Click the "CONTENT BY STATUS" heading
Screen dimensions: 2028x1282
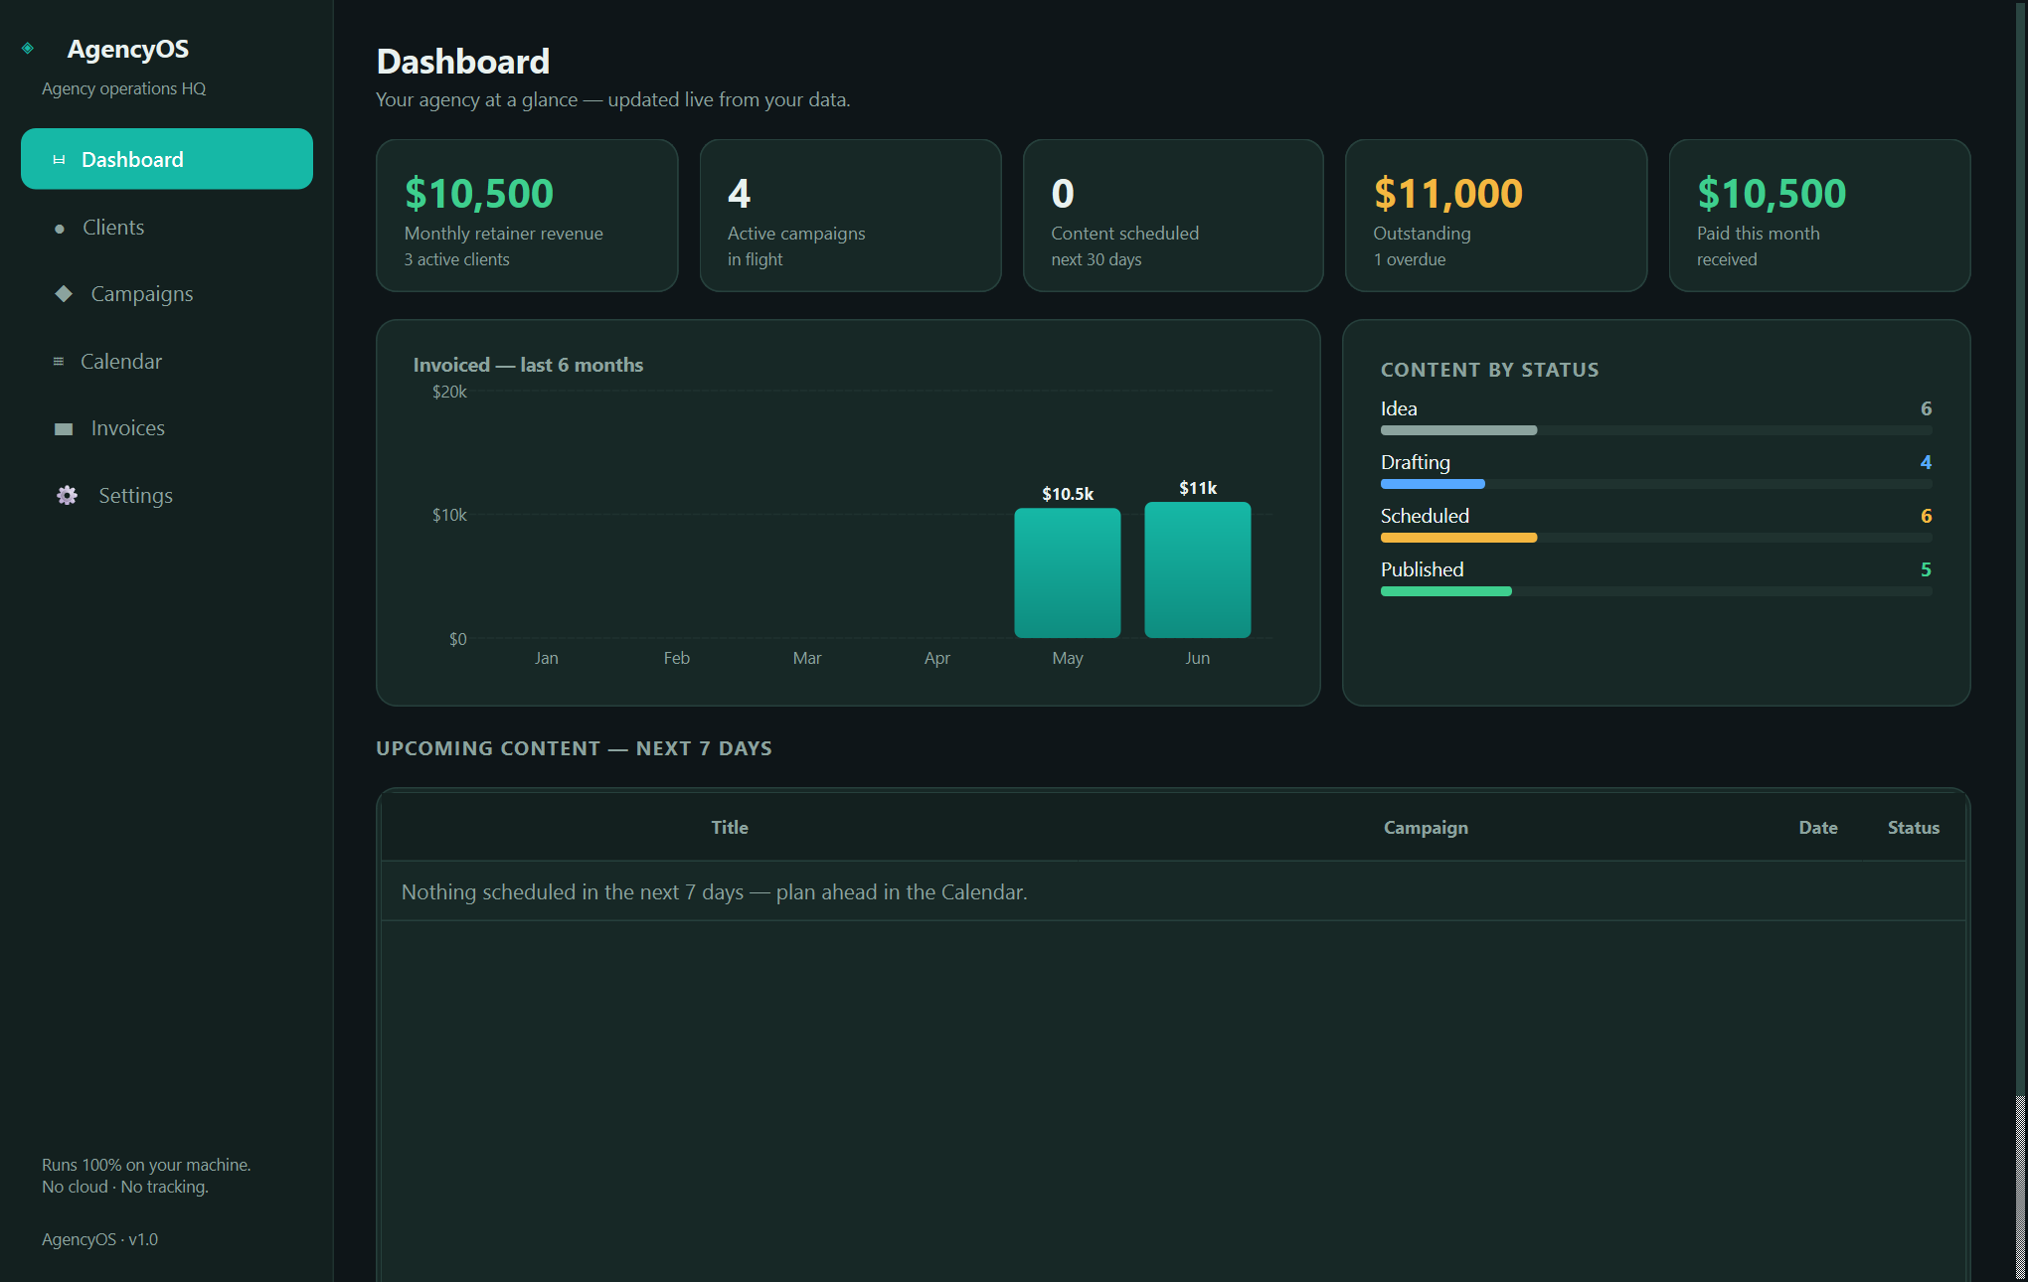coord(1489,370)
